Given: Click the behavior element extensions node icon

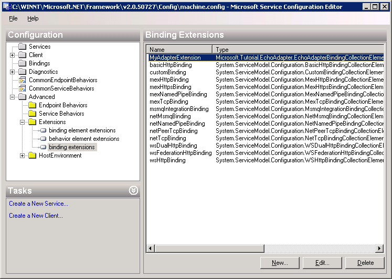Looking at the screenshot, I should pos(43,139).
